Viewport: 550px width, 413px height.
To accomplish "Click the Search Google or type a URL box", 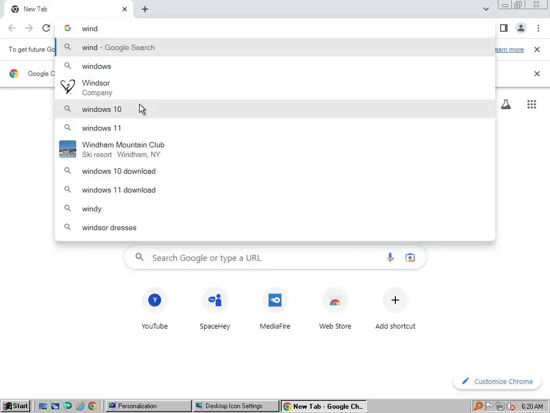I will point(275,258).
